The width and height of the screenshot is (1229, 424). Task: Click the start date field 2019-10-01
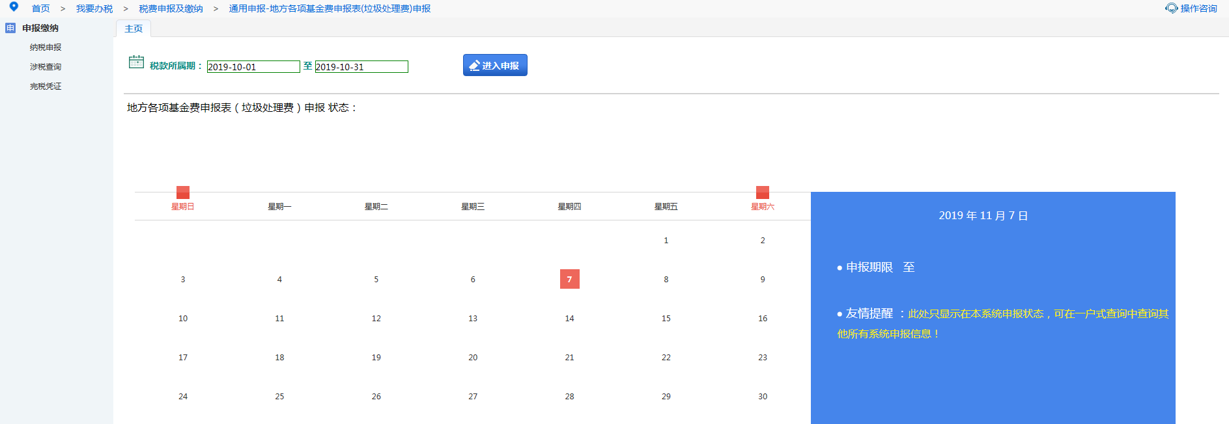pos(253,67)
